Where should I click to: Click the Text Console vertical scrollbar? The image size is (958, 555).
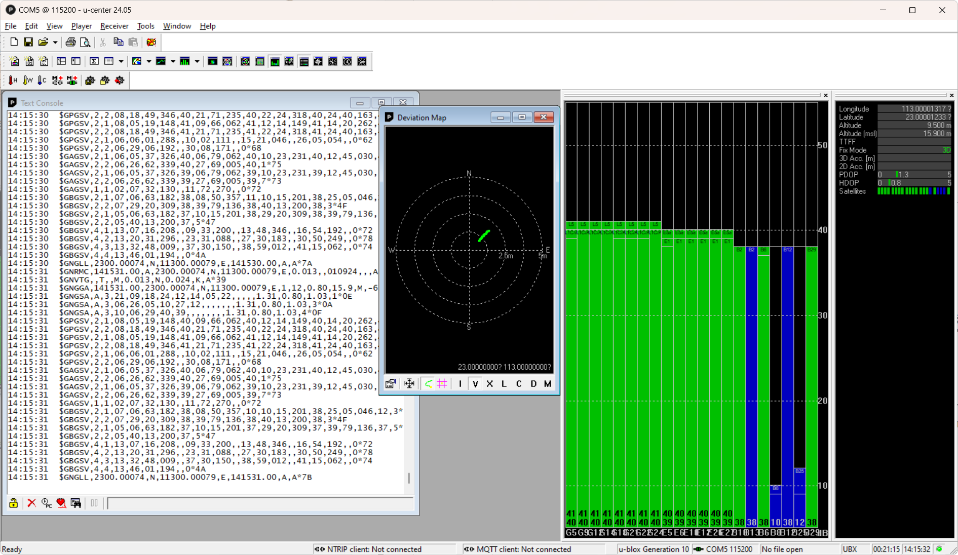[409, 478]
